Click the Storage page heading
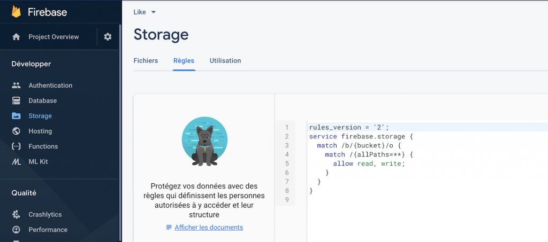The height and width of the screenshot is (242, 548). (x=161, y=35)
